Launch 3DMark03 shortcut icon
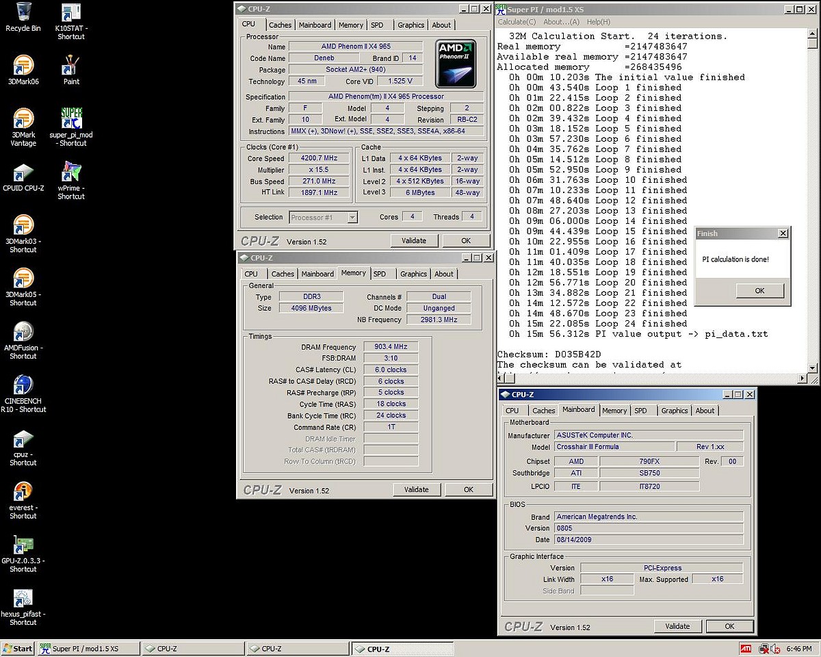 tap(23, 224)
